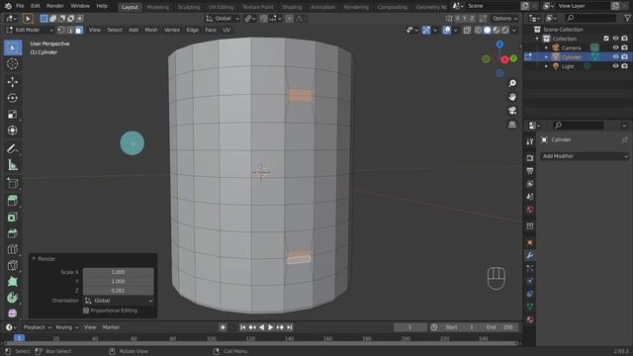Open the Tool properties tab icon
This screenshot has width=633, height=356.
click(530, 141)
